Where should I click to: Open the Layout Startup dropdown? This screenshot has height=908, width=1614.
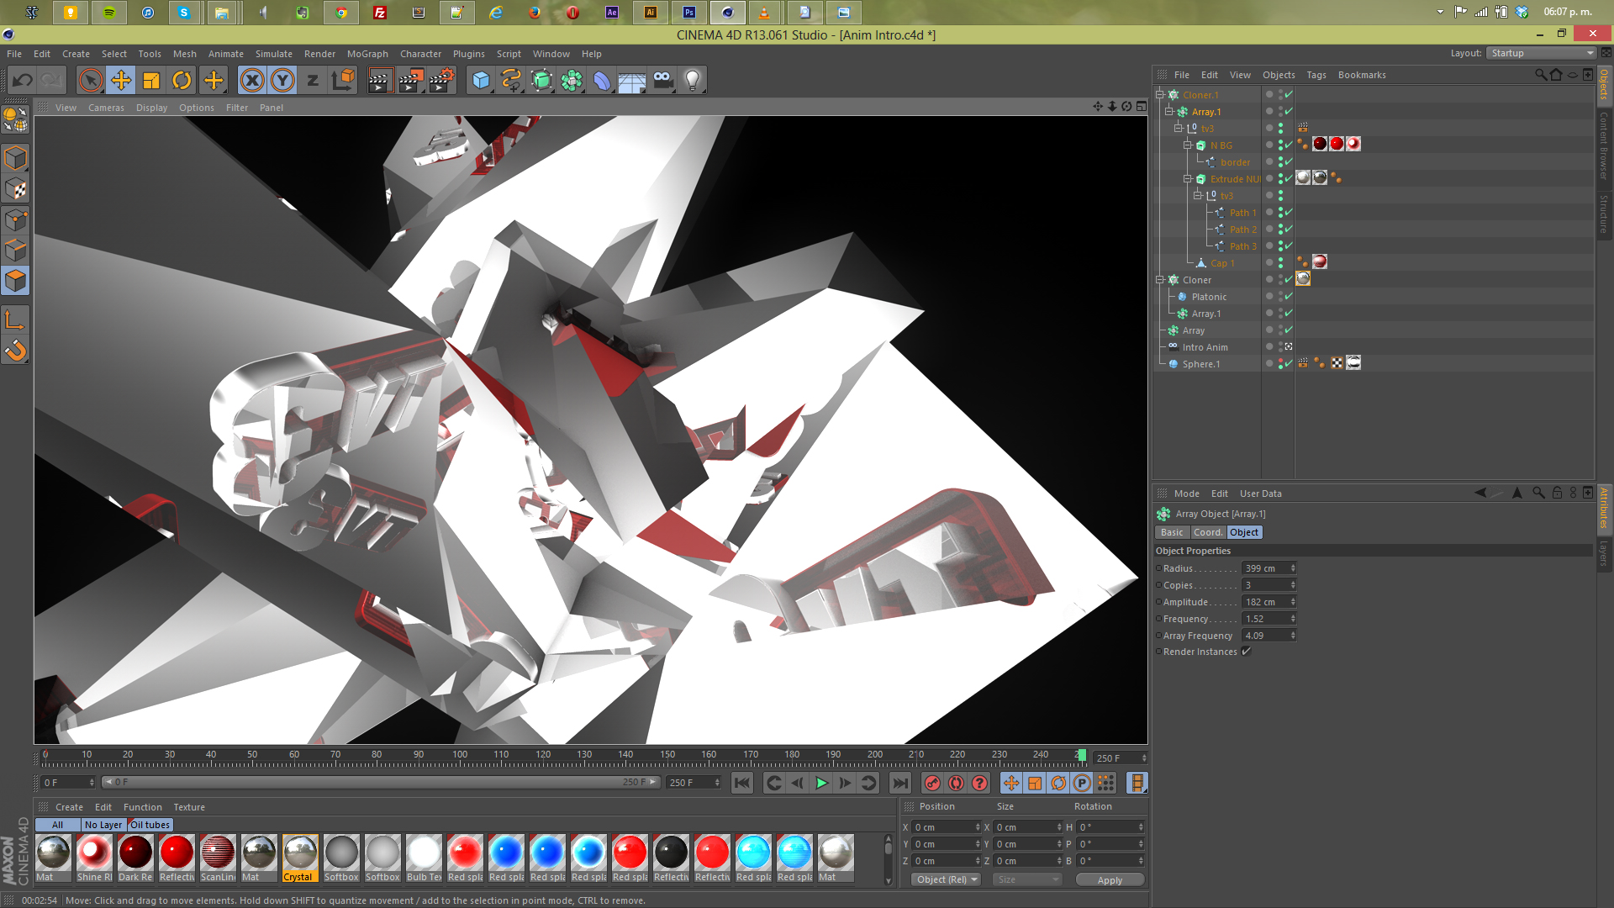click(x=1541, y=53)
